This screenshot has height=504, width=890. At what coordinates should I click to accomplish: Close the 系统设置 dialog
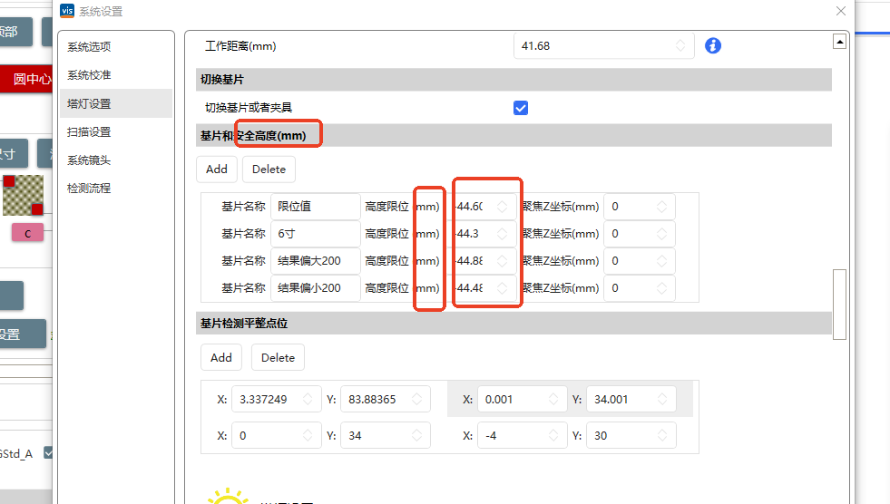tap(840, 11)
